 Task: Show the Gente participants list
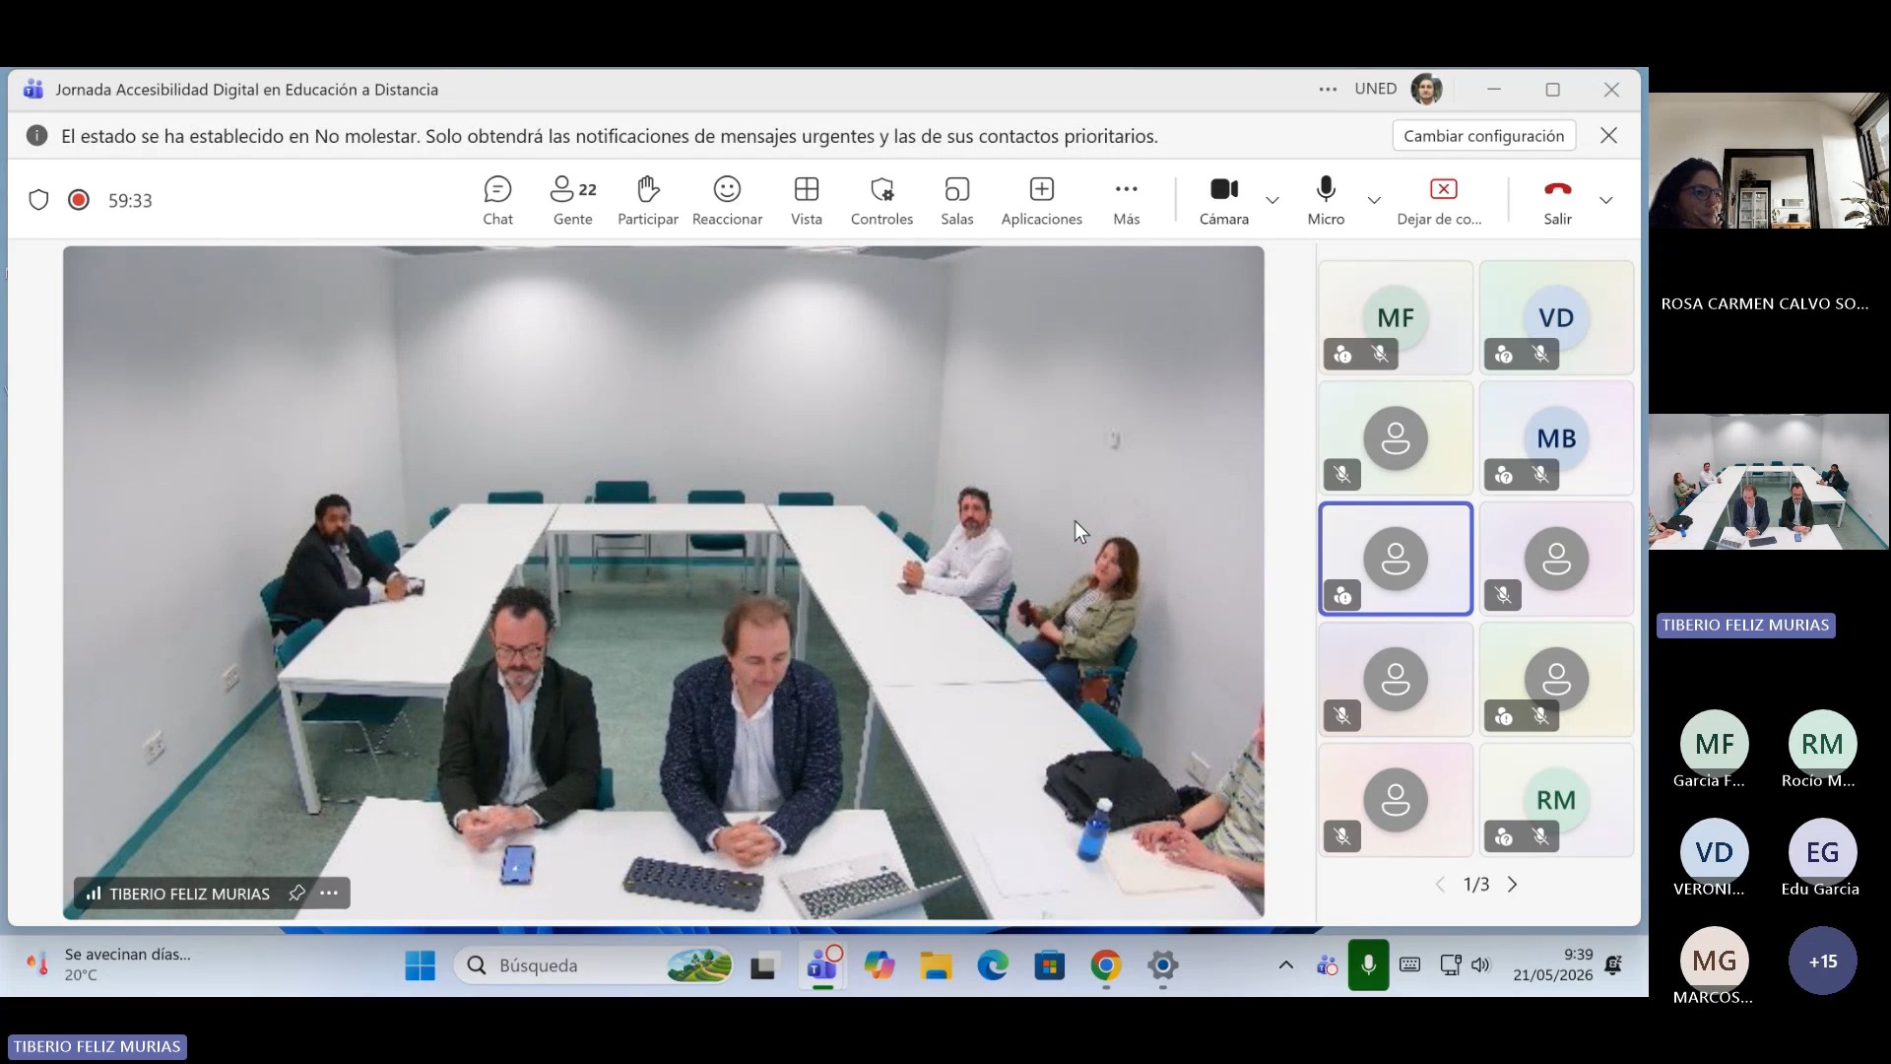point(573,200)
